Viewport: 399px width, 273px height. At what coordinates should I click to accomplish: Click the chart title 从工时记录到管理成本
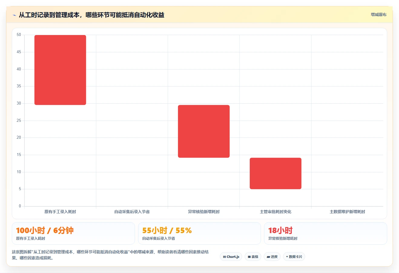tap(91, 15)
